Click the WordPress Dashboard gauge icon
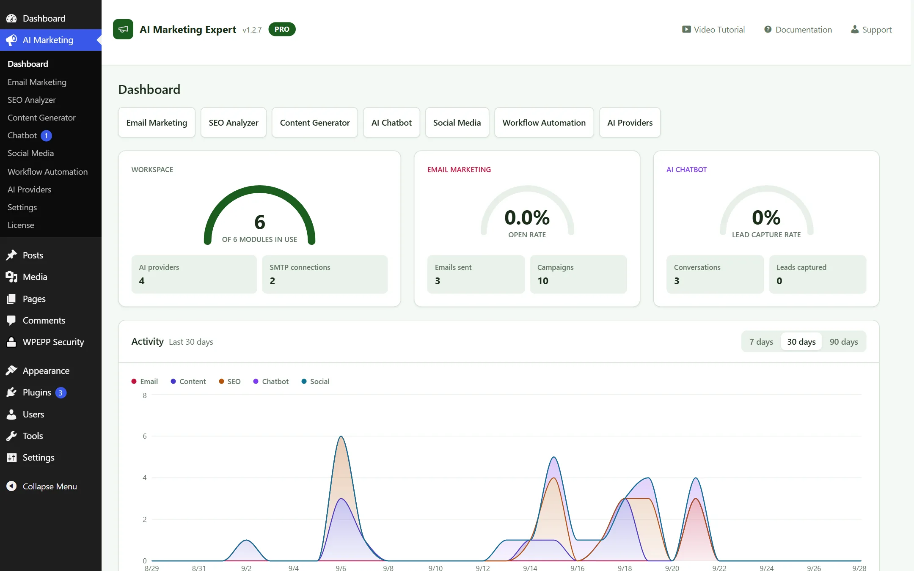Screen dimensions: 914x571 [x=11, y=18]
